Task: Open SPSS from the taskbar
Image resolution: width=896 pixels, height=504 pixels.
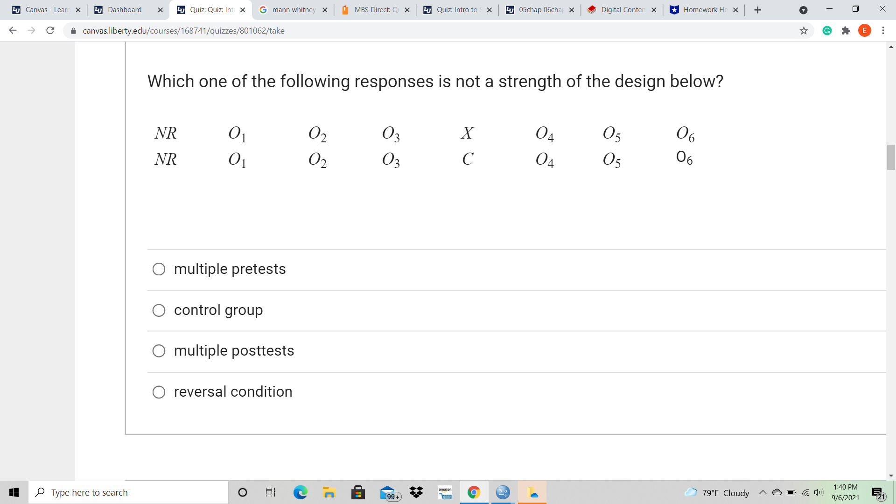Action: tap(503, 492)
